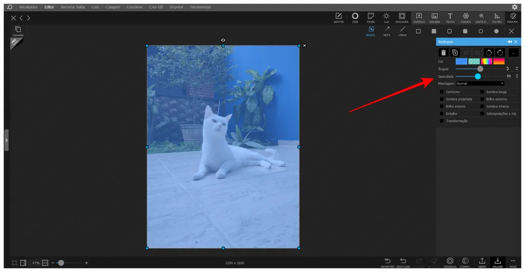Select the filled rectangle shape

click(434, 31)
